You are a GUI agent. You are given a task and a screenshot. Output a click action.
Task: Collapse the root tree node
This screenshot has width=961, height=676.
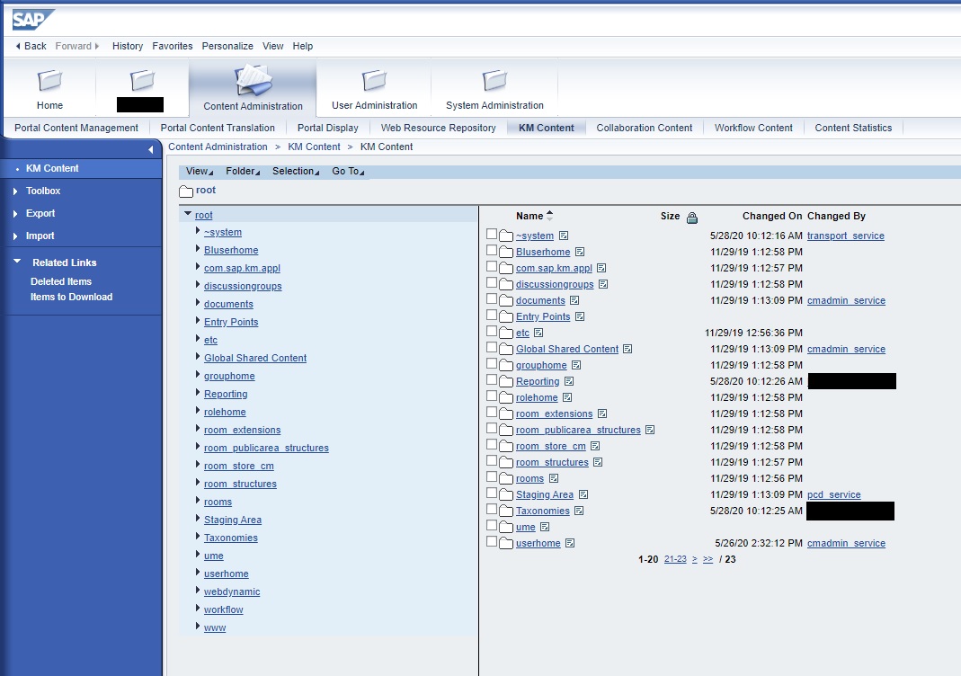[188, 213]
